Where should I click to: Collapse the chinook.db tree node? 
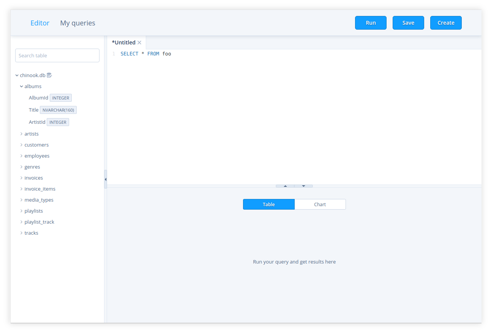(17, 75)
